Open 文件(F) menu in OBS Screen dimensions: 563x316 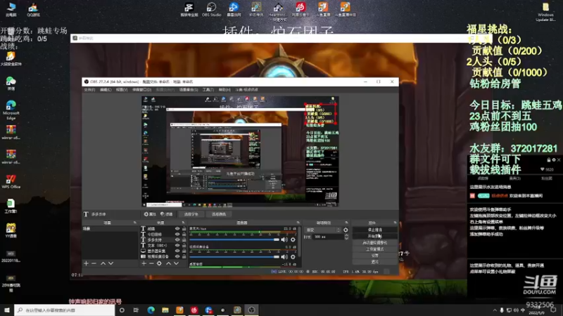tap(89, 90)
